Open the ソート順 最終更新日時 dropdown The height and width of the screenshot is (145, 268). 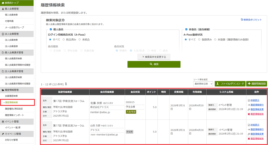(x=203, y=84)
